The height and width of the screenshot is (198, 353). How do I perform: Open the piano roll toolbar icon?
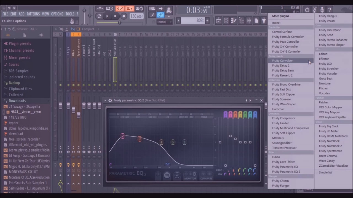pos(234,21)
